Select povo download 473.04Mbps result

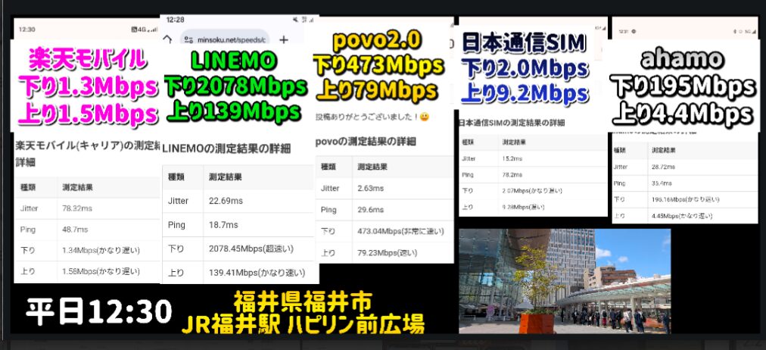click(400, 231)
